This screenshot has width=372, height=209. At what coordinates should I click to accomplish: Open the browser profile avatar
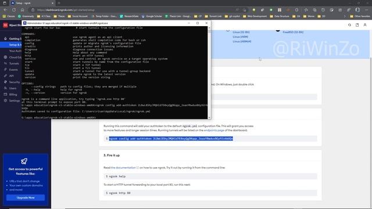pos(357,10)
